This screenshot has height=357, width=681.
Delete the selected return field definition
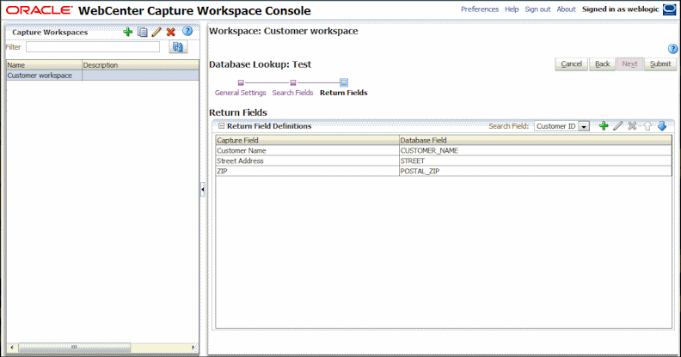(632, 126)
